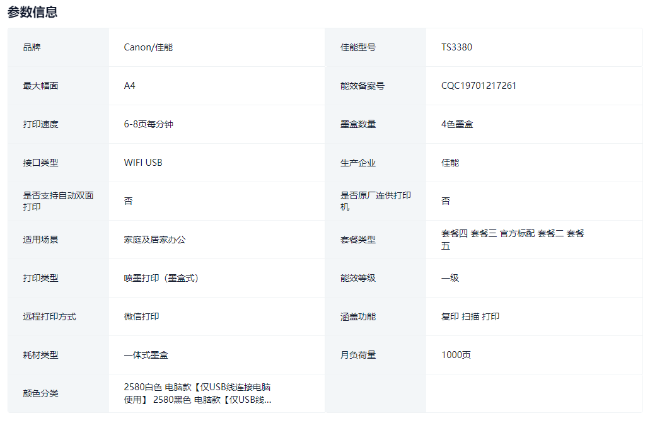Click the 生产企业 label cell
Image resolution: width=650 pixels, height=423 pixels.
[x=358, y=163]
